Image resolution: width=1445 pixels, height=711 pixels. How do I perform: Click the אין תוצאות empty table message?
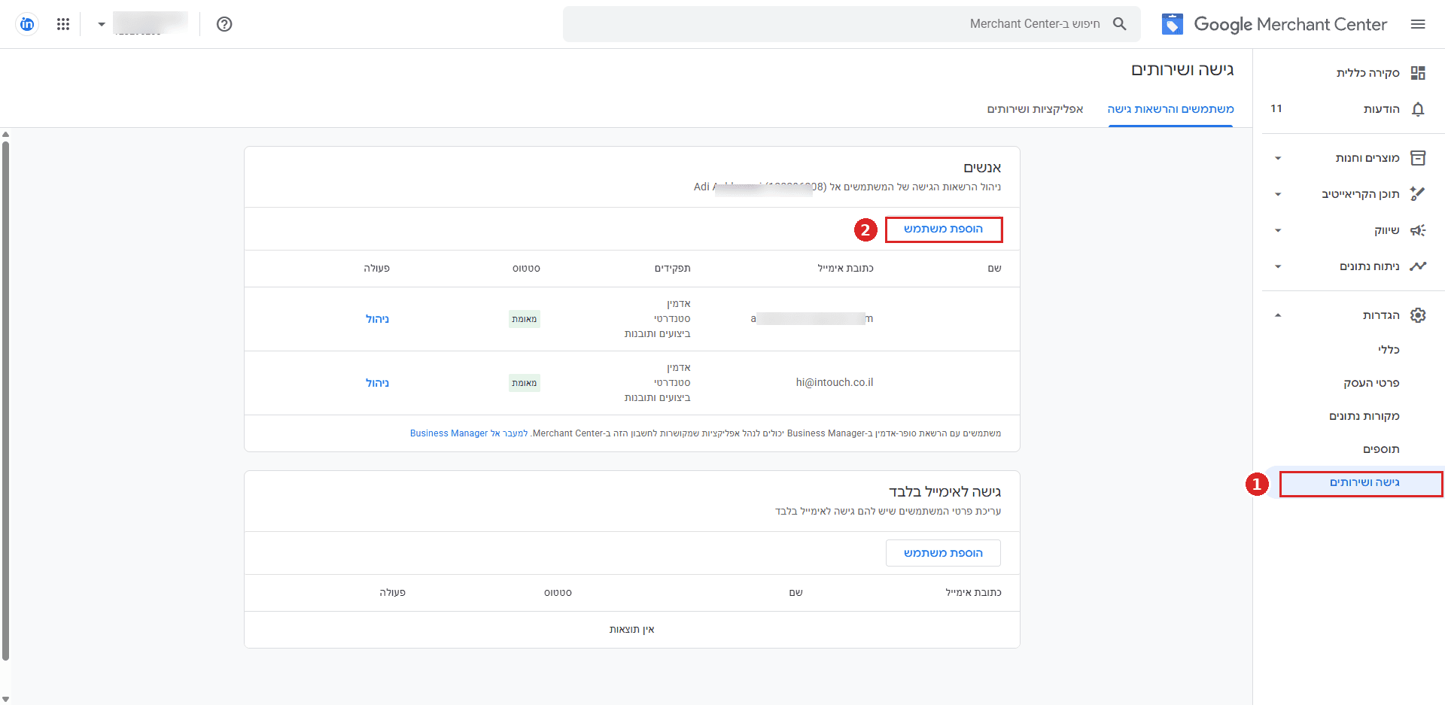pos(632,630)
